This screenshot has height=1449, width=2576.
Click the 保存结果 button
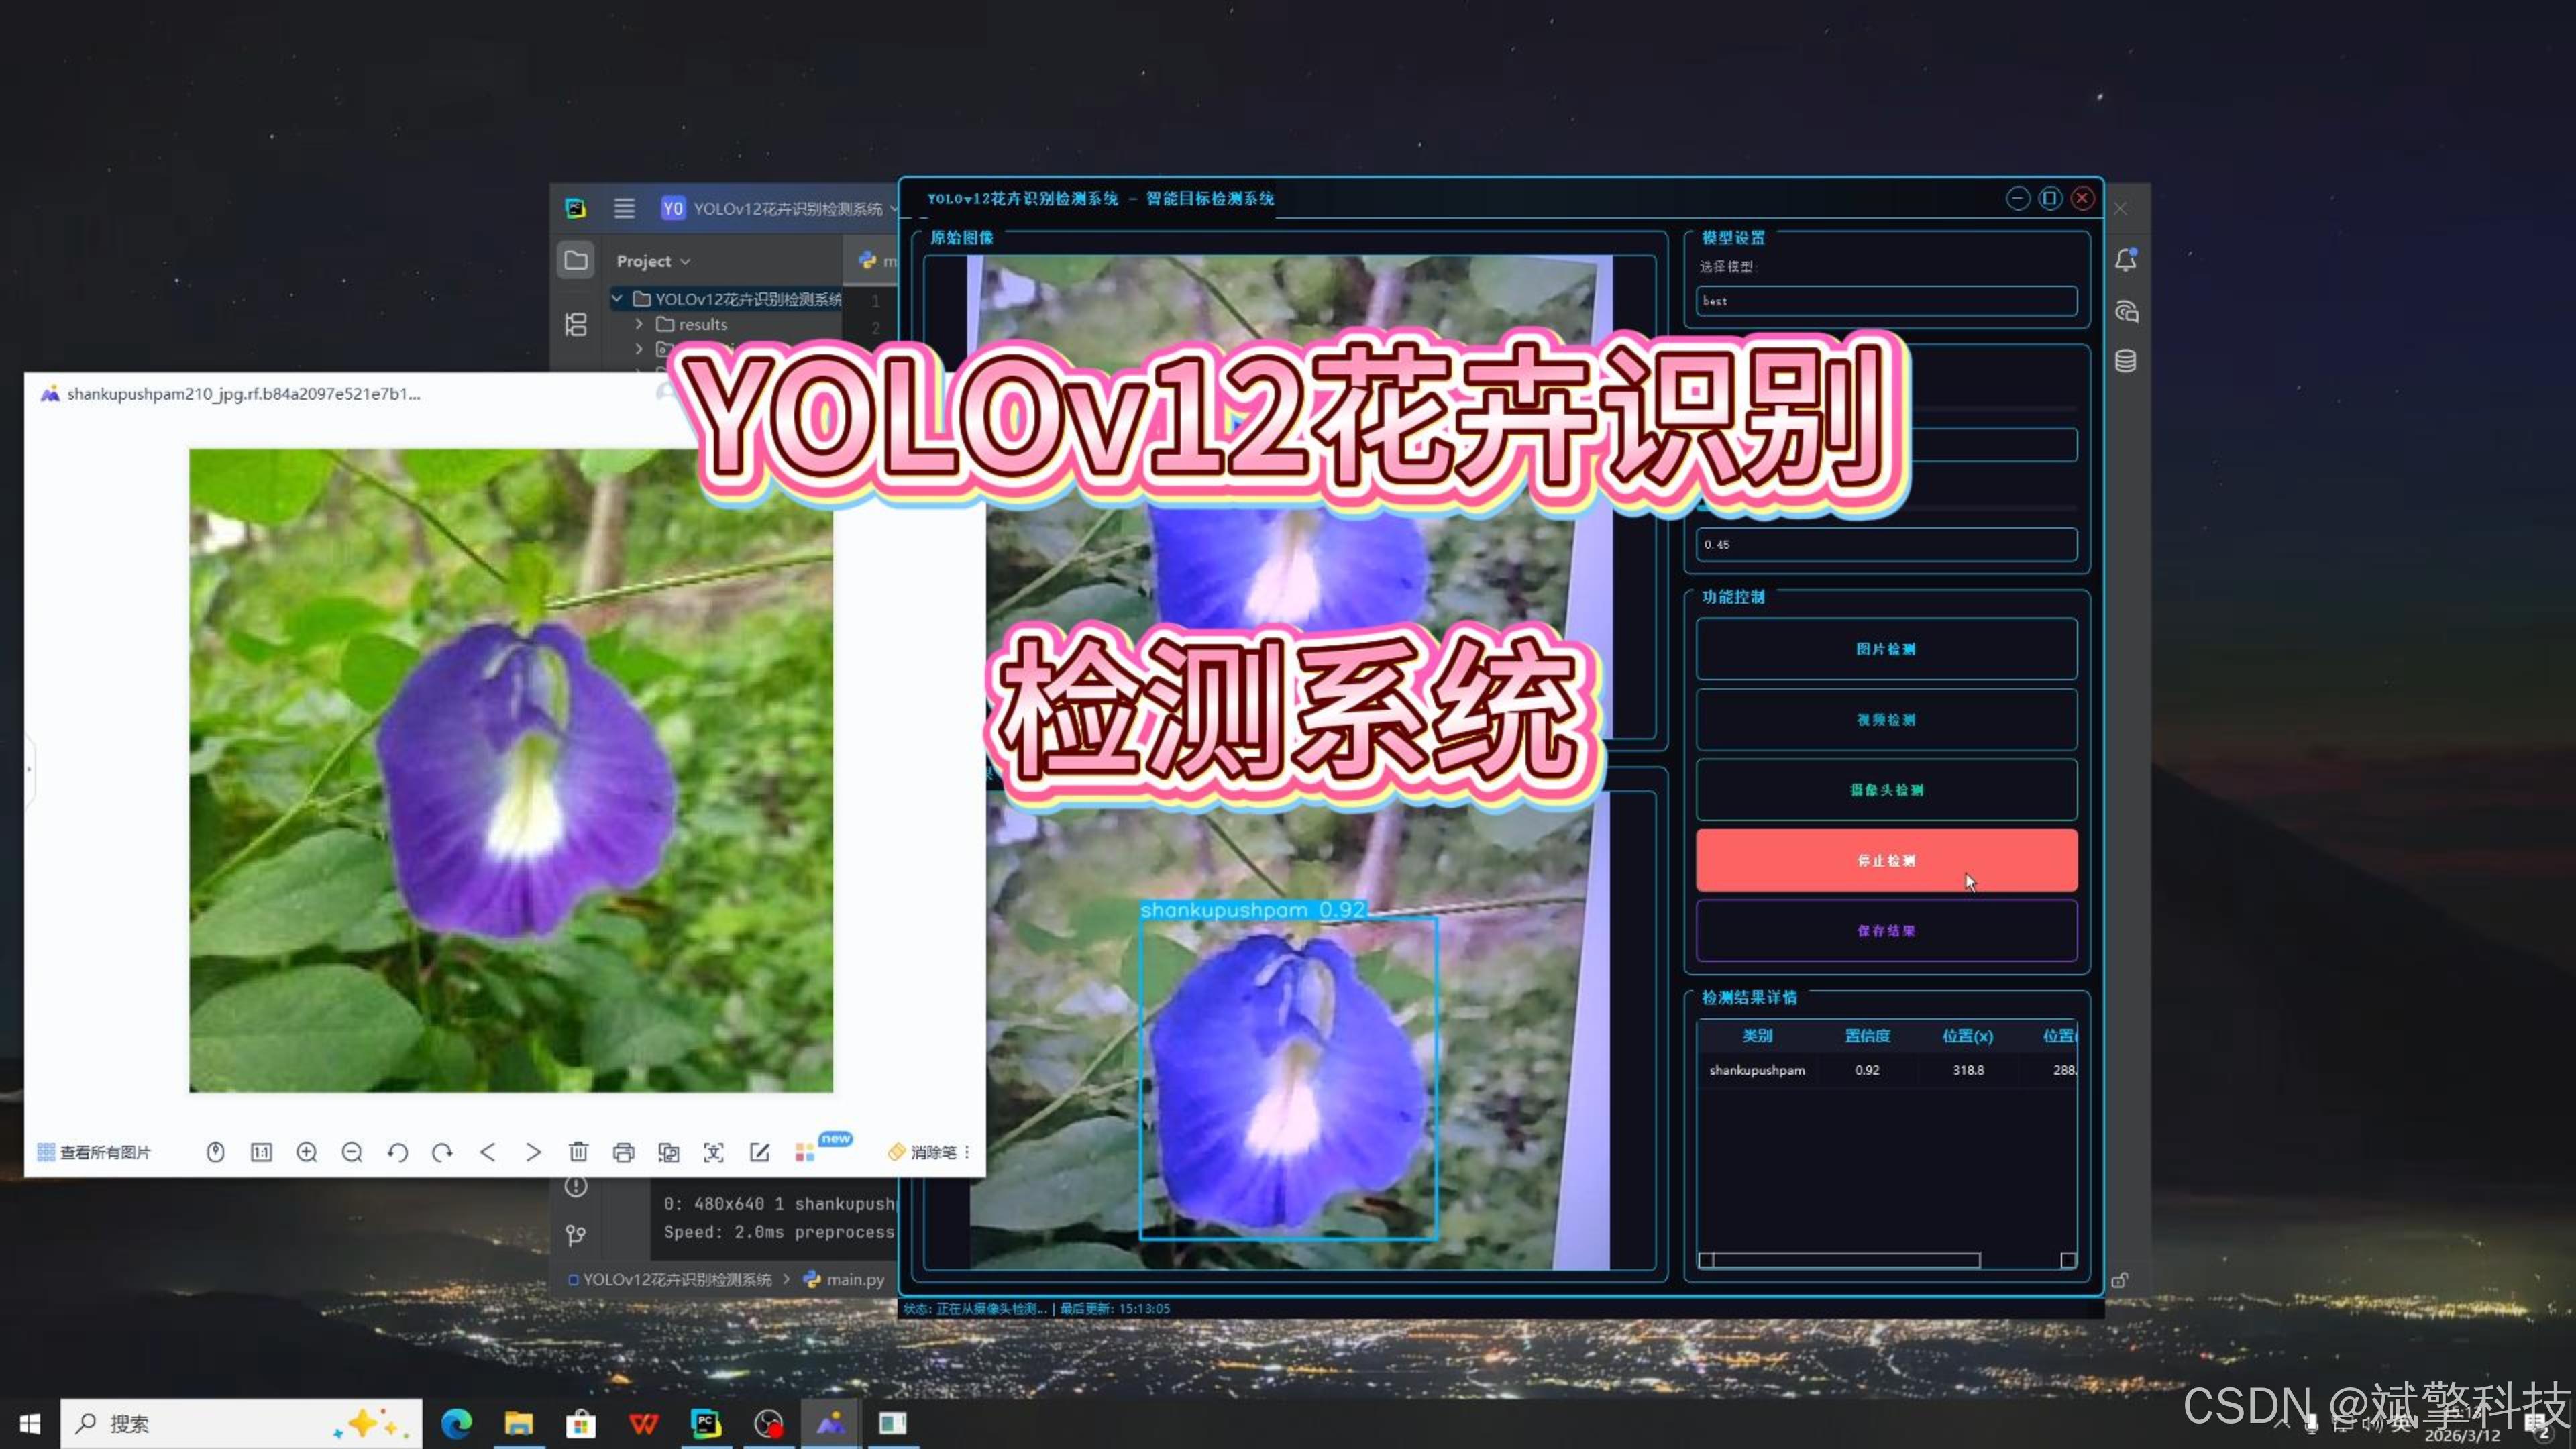1885,931
